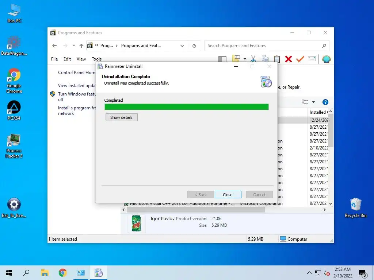The image size is (374, 280).
Task: Open the File menu
Action: [54, 59]
